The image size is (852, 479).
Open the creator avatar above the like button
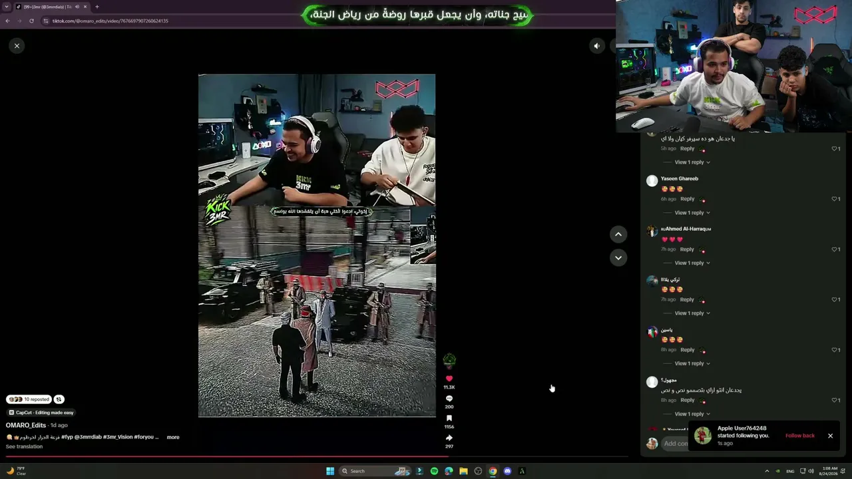[x=449, y=361]
